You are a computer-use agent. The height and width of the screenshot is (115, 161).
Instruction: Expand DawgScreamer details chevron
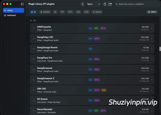pos(152,70)
